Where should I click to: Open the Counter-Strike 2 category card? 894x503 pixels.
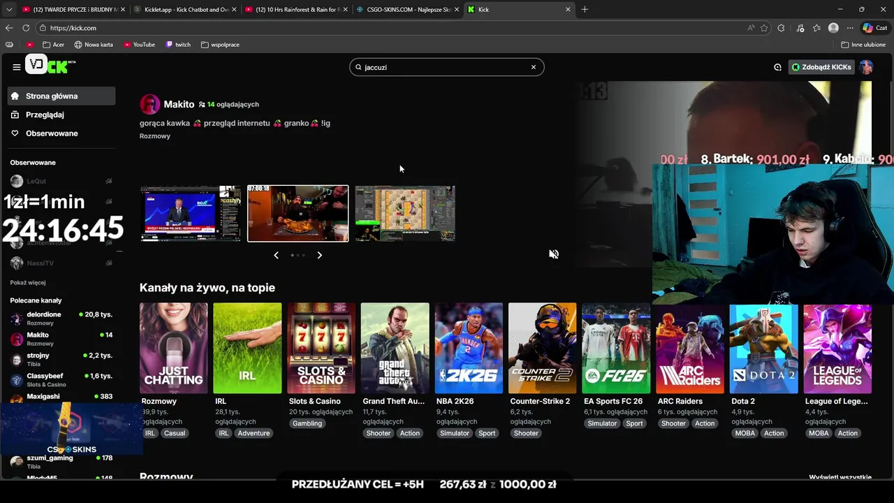coord(543,348)
